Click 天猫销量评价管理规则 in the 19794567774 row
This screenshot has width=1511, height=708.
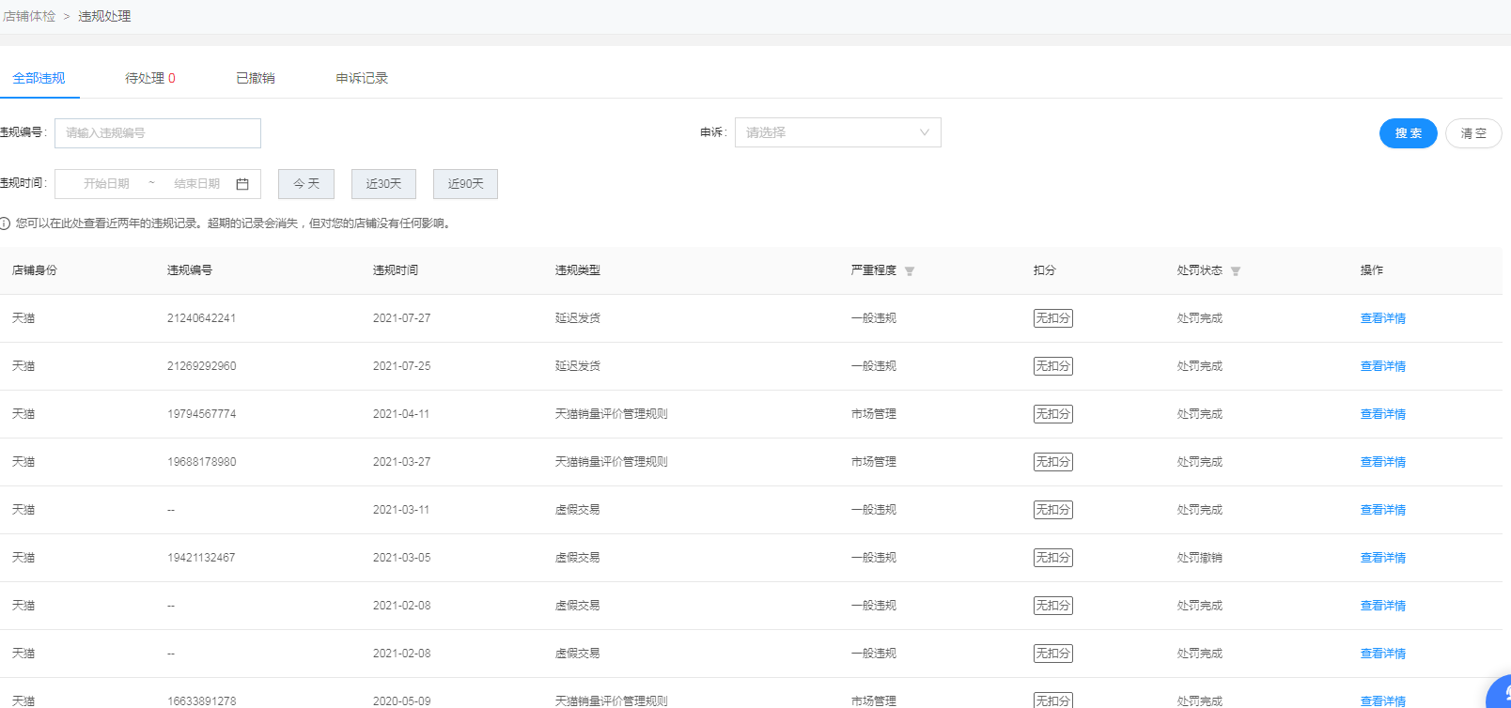point(612,414)
